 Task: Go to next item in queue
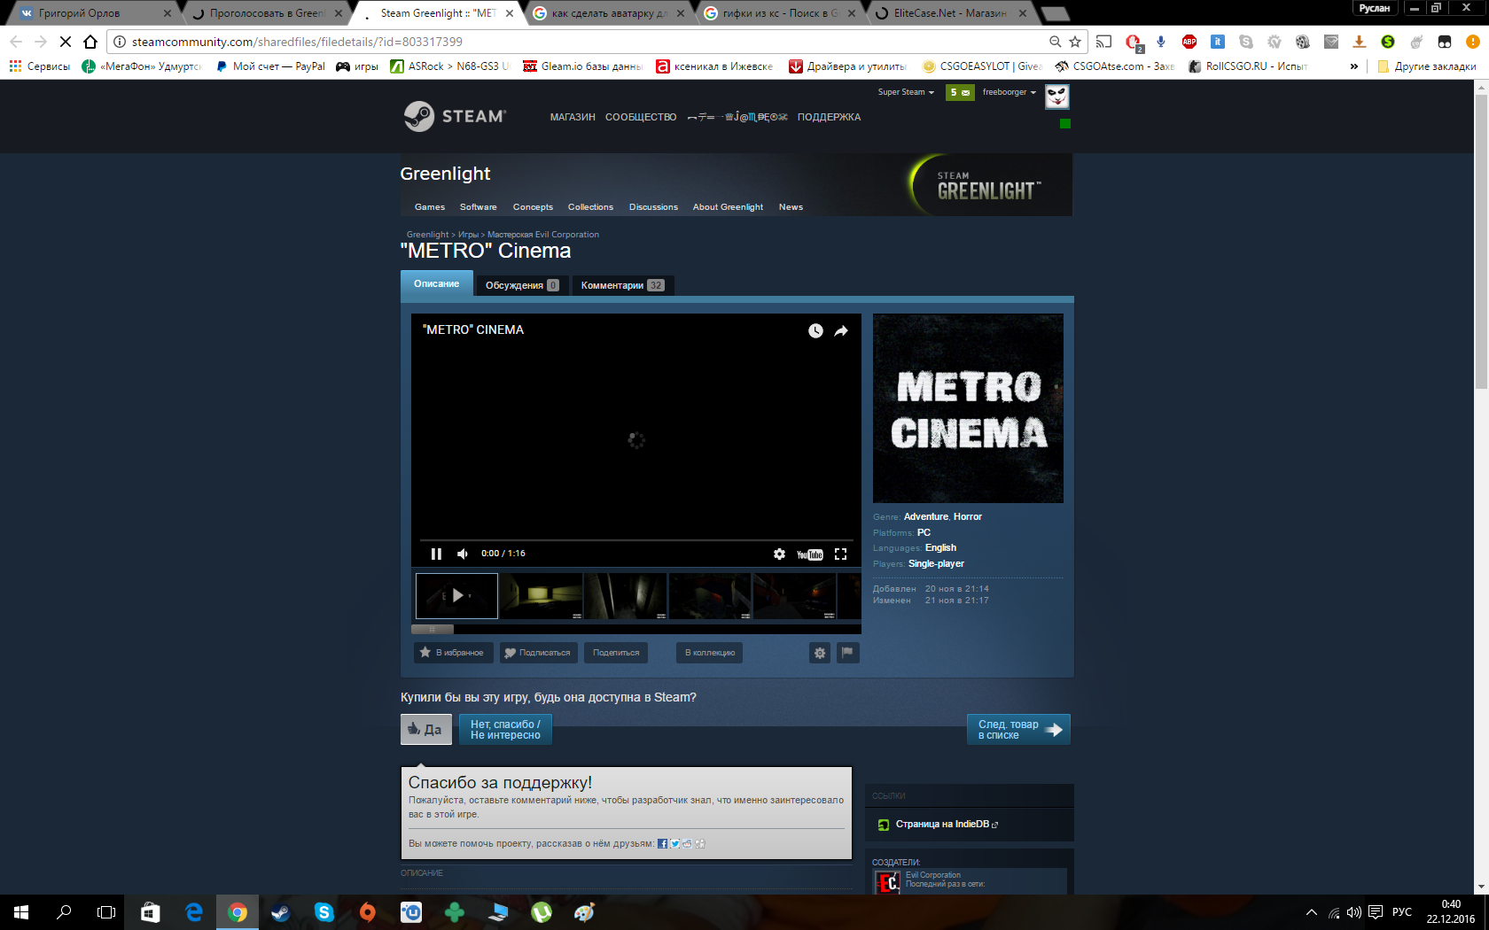tap(1018, 729)
